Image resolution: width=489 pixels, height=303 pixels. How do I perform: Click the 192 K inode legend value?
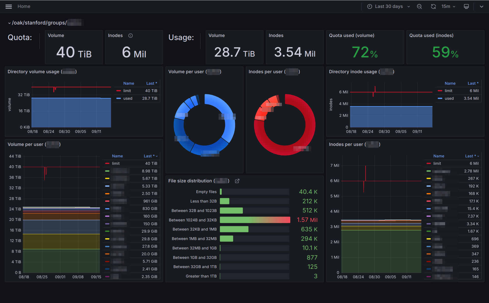click(473, 186)
